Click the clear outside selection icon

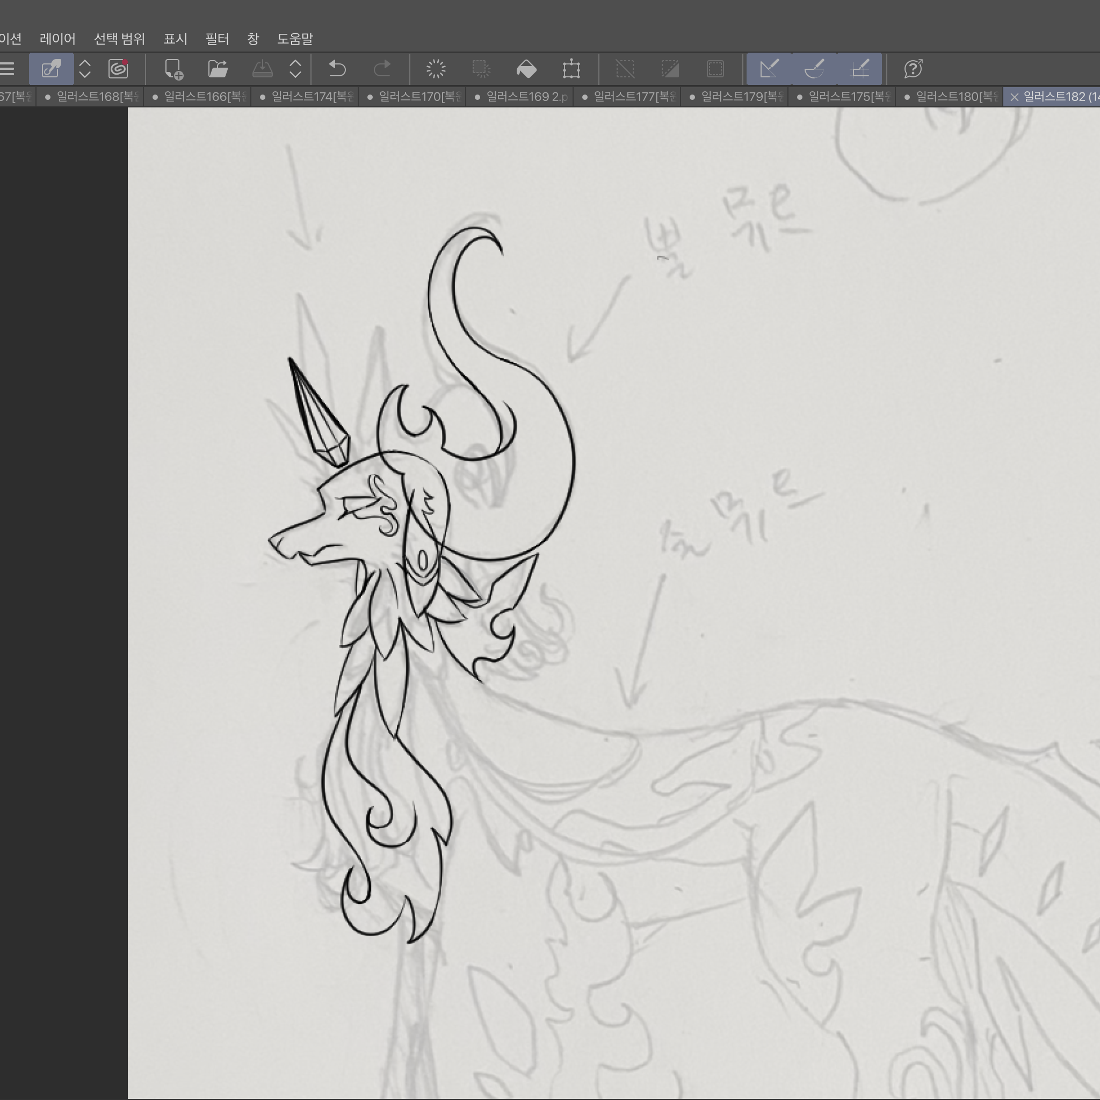[x=481, y=69]
